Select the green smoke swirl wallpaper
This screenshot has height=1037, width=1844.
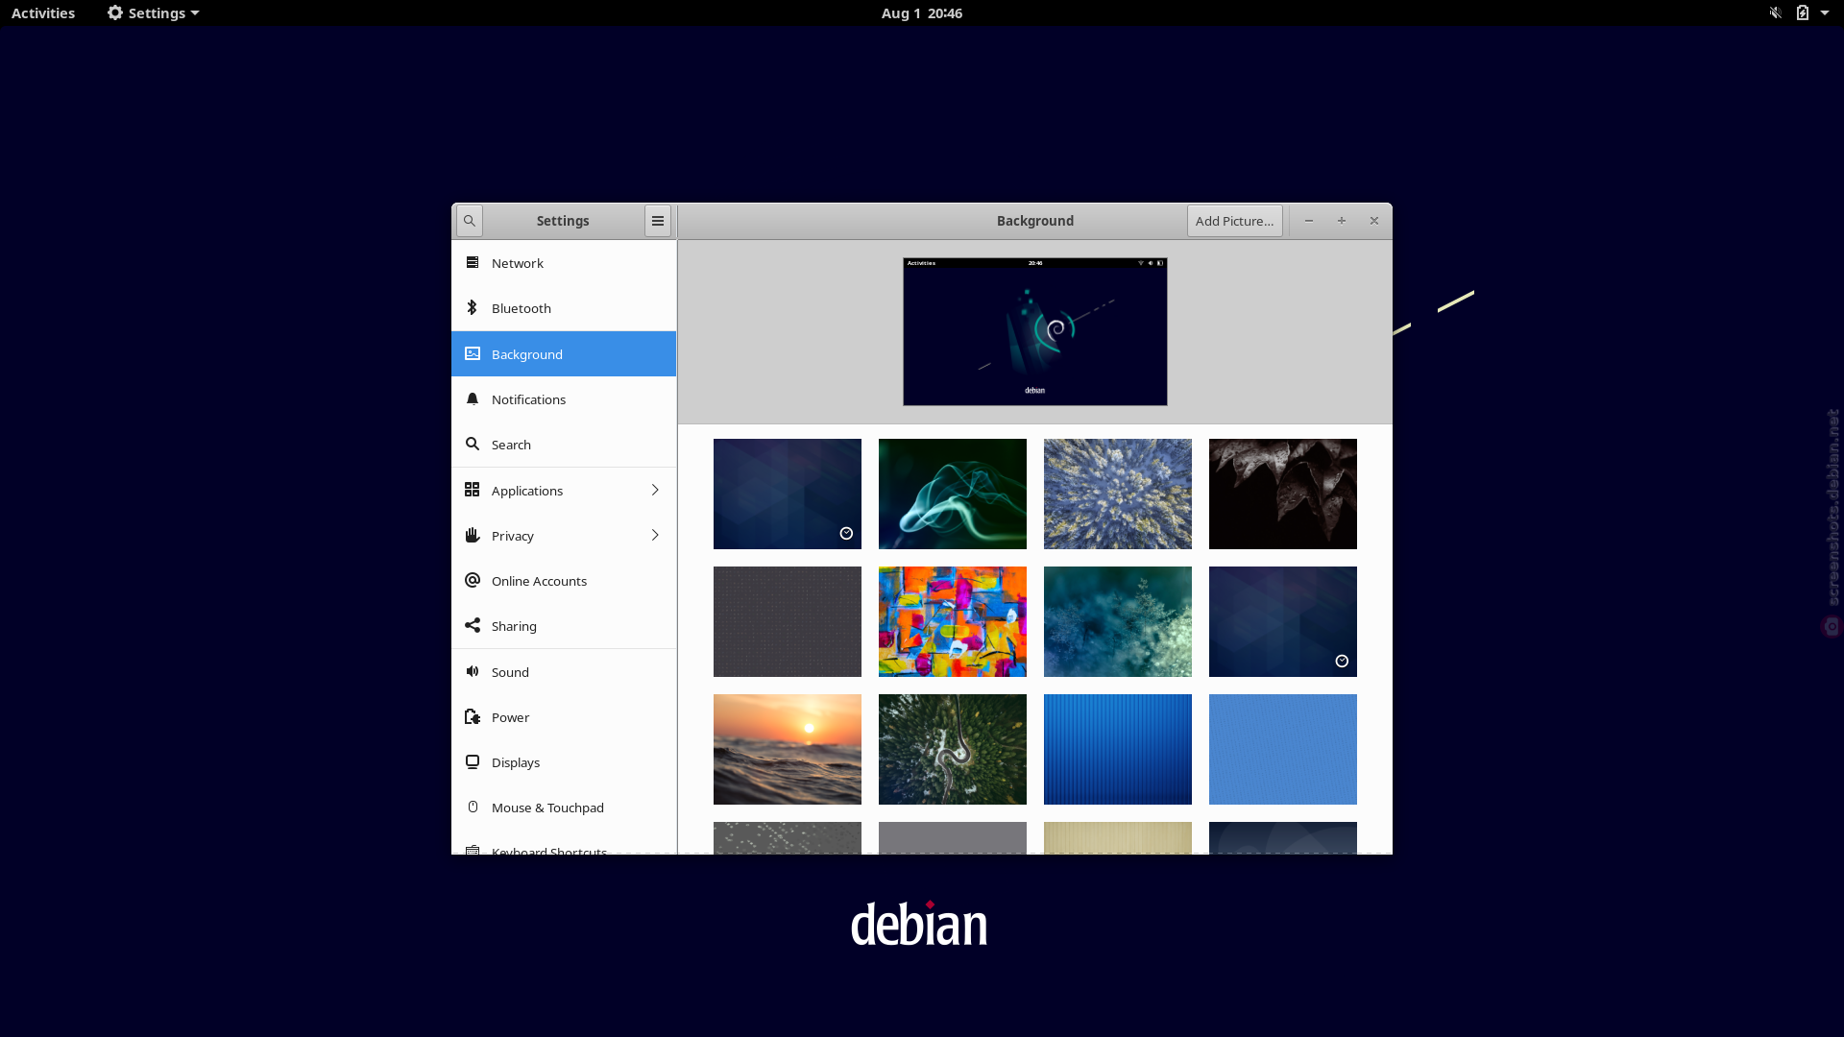[x=953, y=494]
